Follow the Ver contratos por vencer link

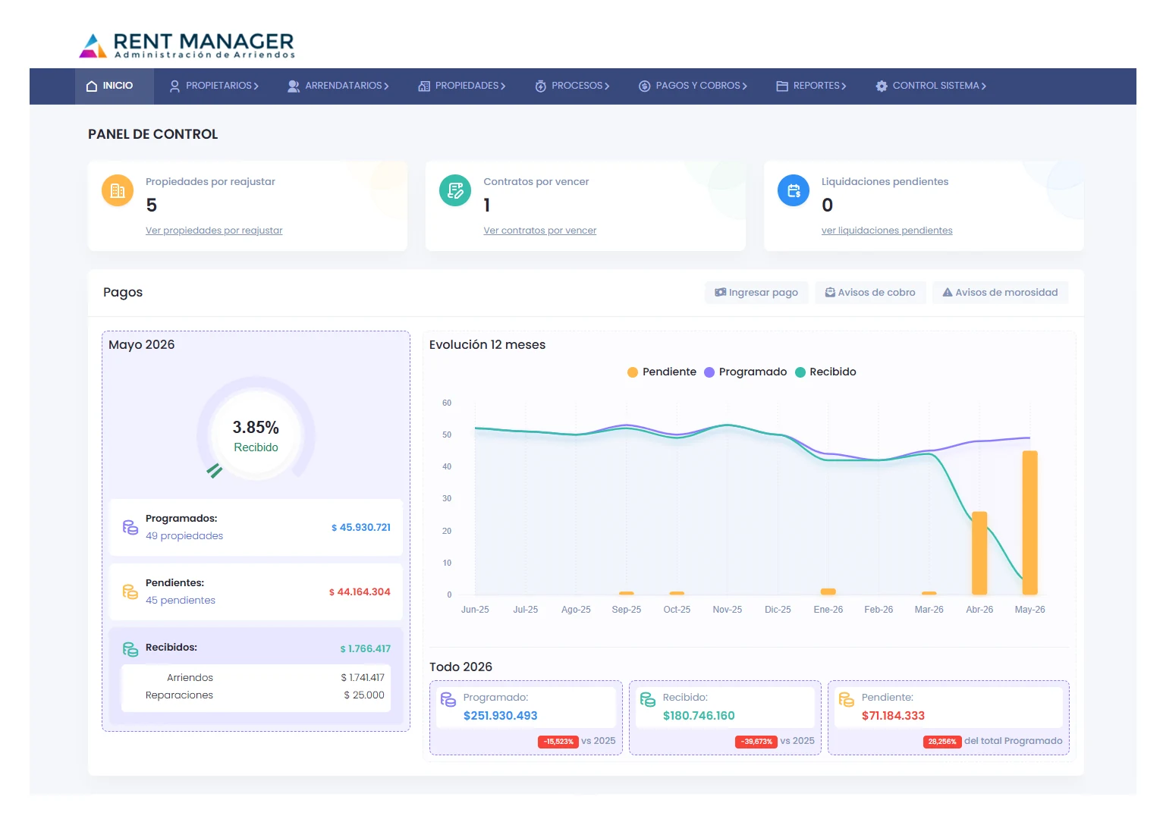point(540,231)
